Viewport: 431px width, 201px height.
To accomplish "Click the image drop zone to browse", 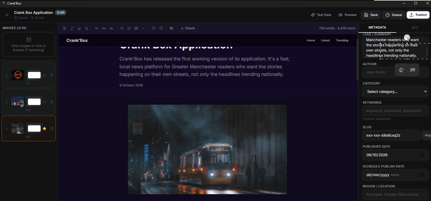I will (x=29, y=44).
